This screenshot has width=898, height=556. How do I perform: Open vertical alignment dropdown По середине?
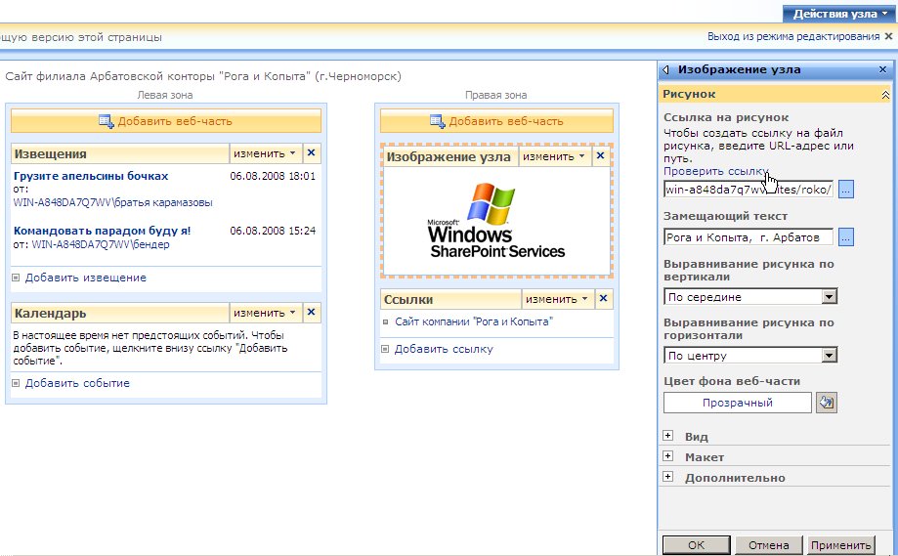750,297
